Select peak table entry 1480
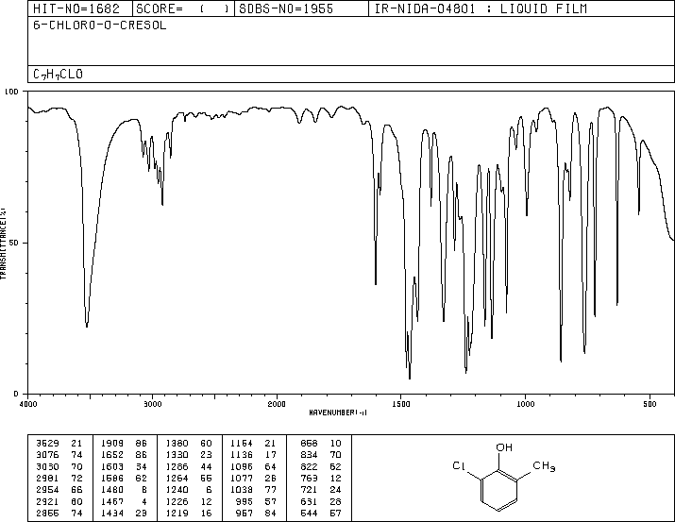Screen dimensions: 675x522 [x=112, y=490]
